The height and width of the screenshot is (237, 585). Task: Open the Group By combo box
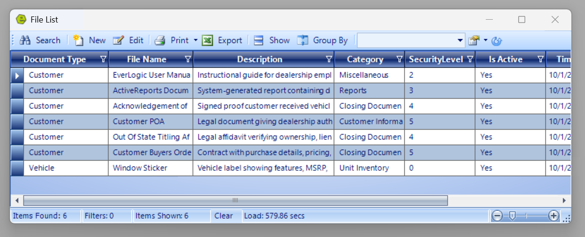[x=460, y=40]
